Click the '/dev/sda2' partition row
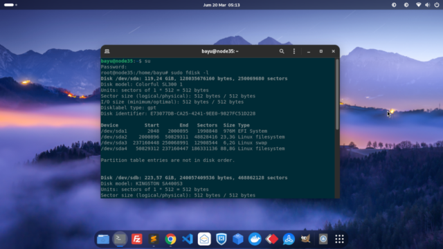The height and width of the screenshot is (249, 443). pyautogui.click(x=192, y=137)
